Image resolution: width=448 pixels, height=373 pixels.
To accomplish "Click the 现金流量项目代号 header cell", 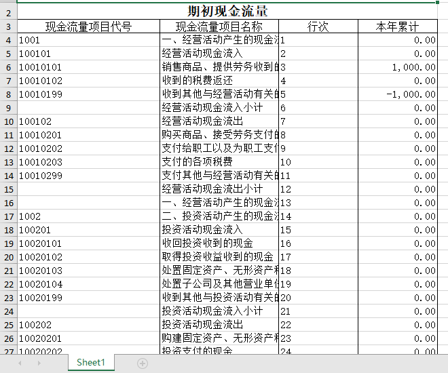I will coord(88,26).
